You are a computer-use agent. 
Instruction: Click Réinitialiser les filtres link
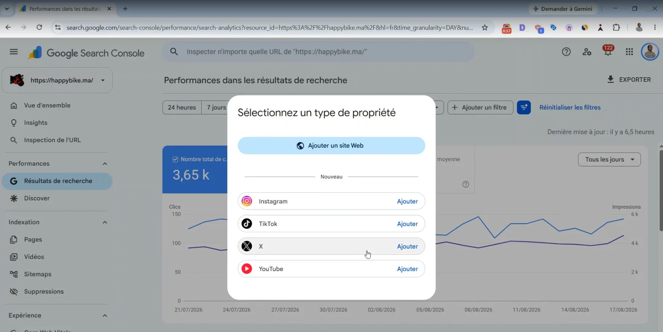(x=570, y=108)
